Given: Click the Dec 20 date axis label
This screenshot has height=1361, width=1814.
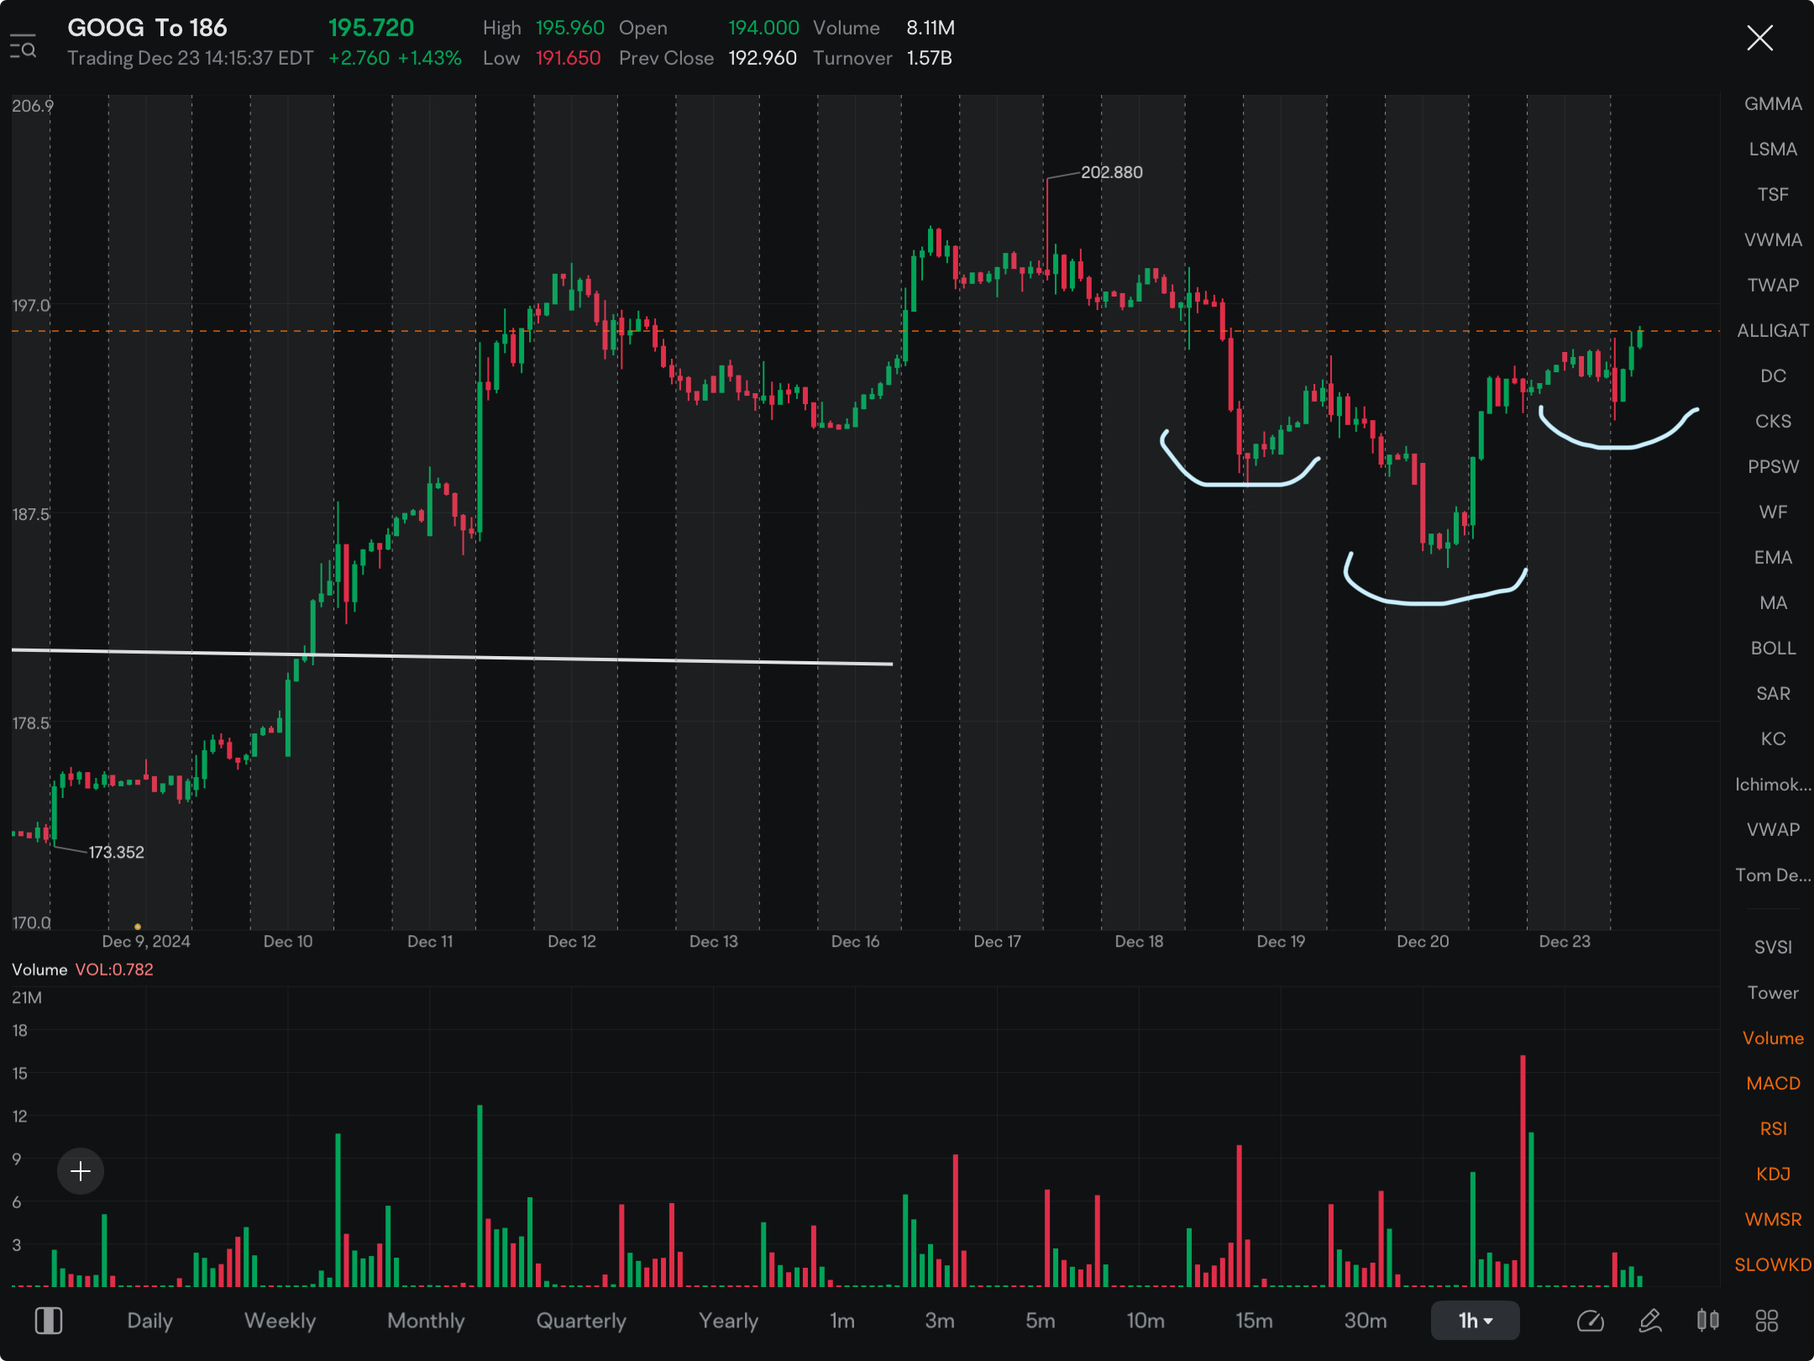Looking at the screenshot, I should coord(1423,942).
